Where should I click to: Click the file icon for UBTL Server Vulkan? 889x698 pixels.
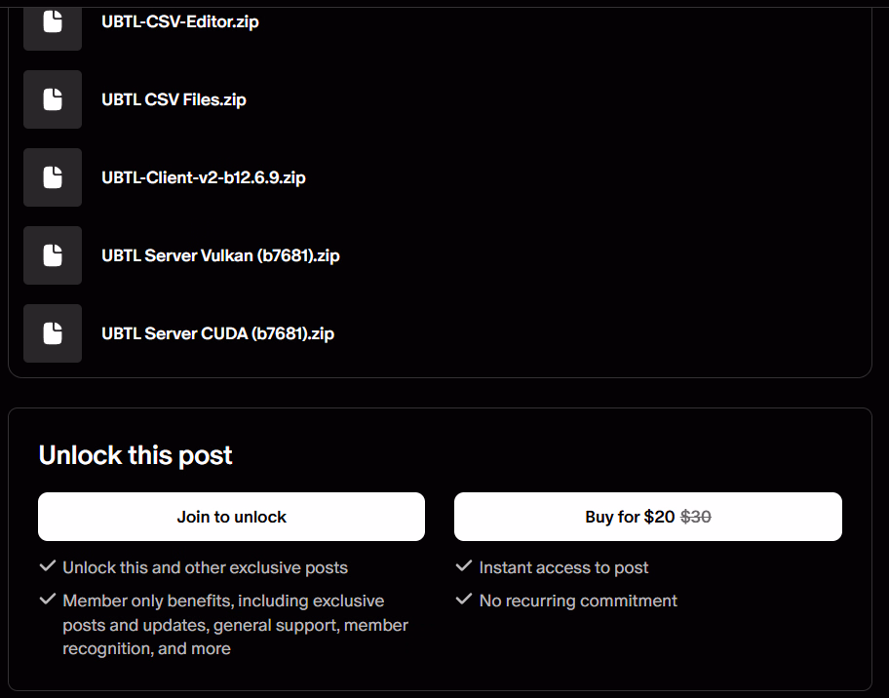[53, 255]
